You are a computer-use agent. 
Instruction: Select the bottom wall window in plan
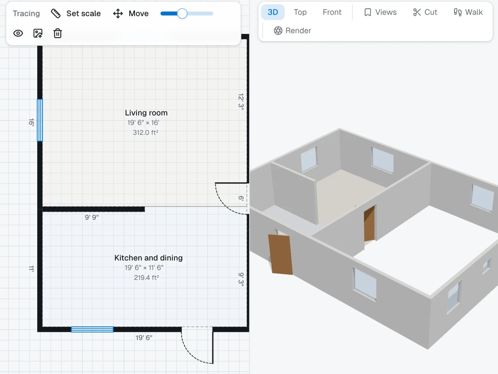click(x=92, y=329)
